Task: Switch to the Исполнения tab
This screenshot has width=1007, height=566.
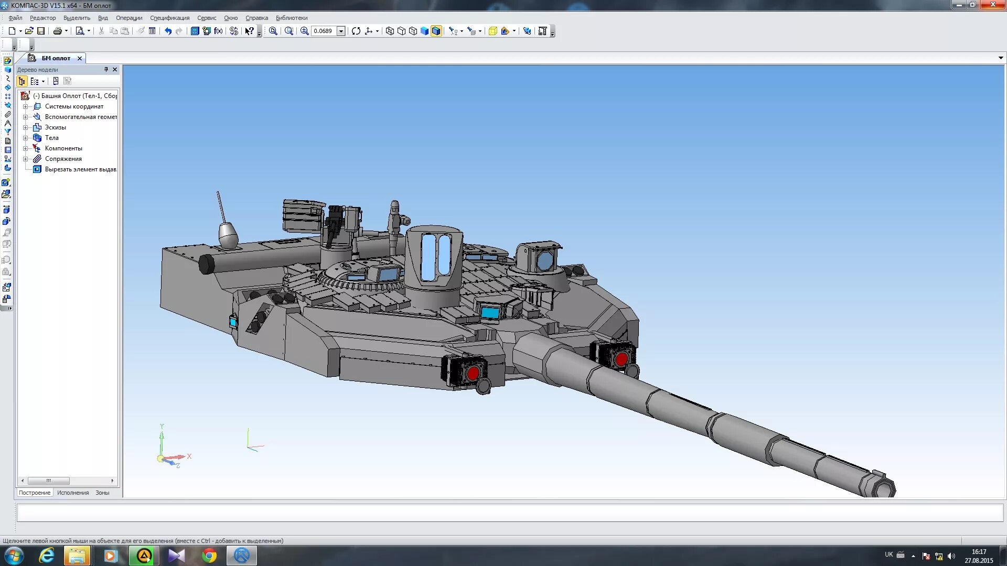Action: (x=73, y=493)
